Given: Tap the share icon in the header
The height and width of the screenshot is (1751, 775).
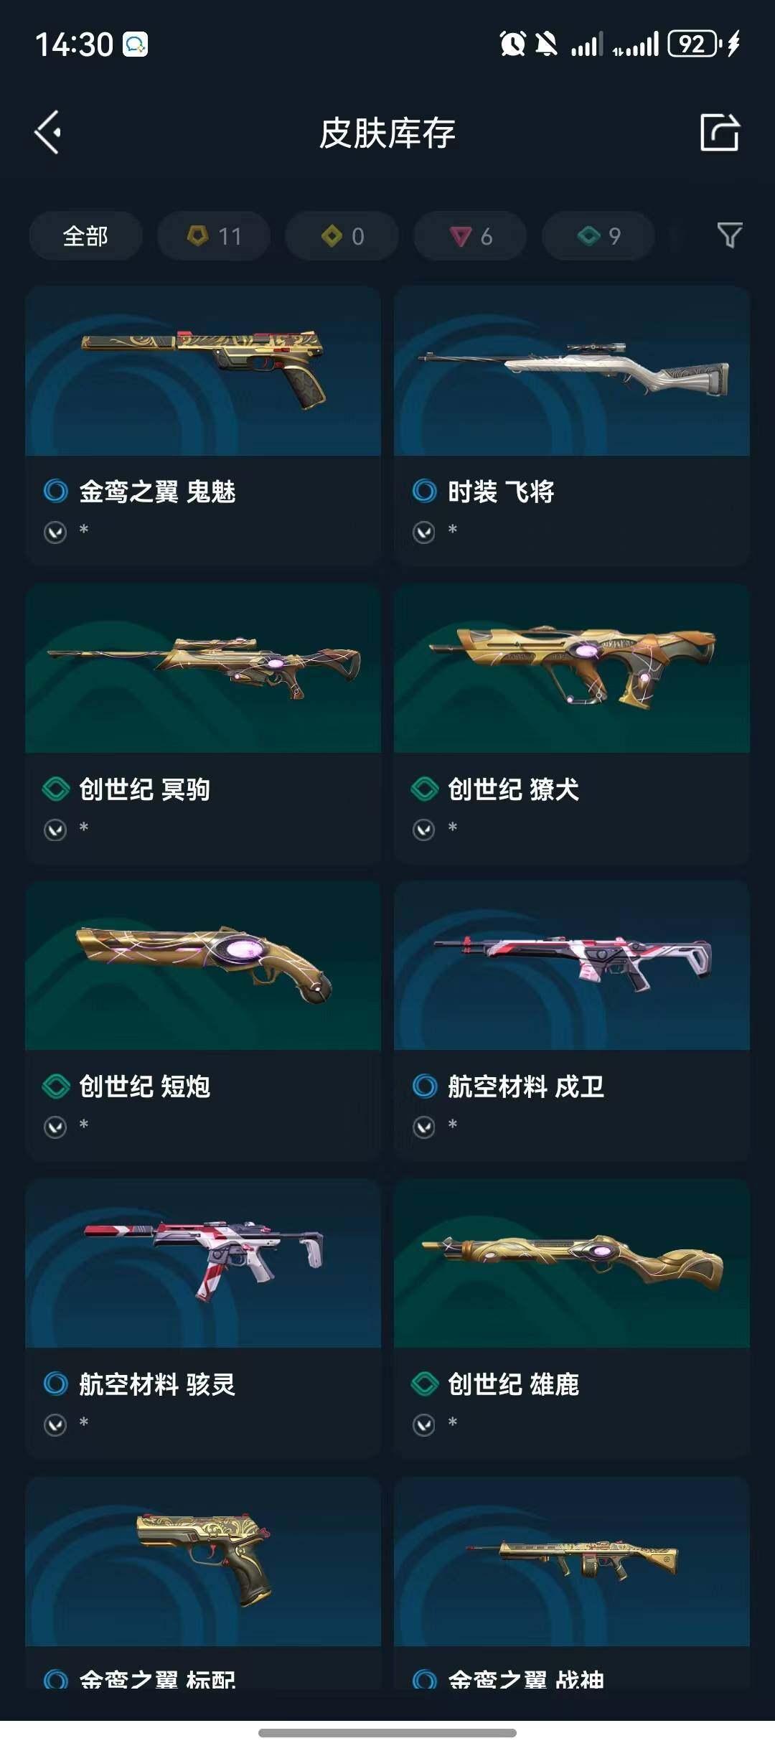Looking at the screenshot, I should click(x=719, y=132).
